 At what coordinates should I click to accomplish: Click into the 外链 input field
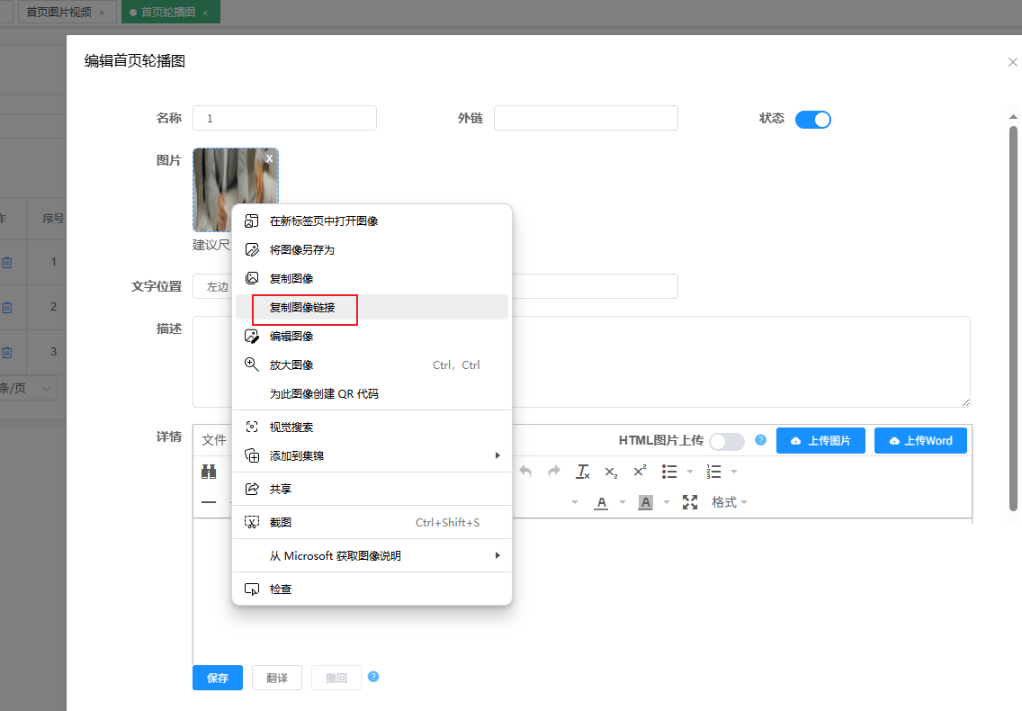pyautogui.click(x=586, y=118)
